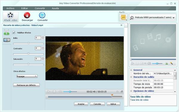179x112 pixels.
Task: Adjust the Contraste slider handle
Action: tap(28, 53)
